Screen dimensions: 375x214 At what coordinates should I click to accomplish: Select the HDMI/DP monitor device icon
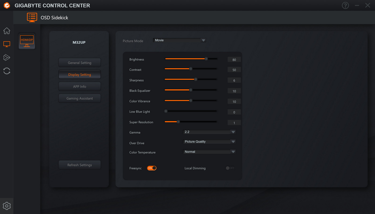[x=27, y=41]
